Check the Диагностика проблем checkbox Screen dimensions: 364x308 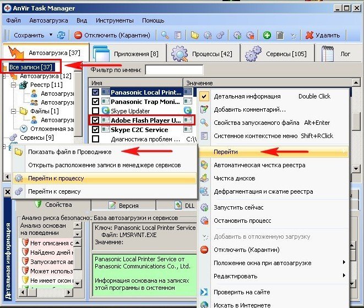[x=95, y=139]
